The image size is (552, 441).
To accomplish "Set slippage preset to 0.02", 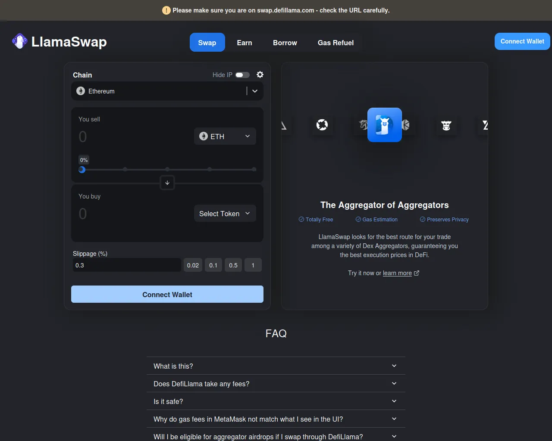I will pos(193,265).
